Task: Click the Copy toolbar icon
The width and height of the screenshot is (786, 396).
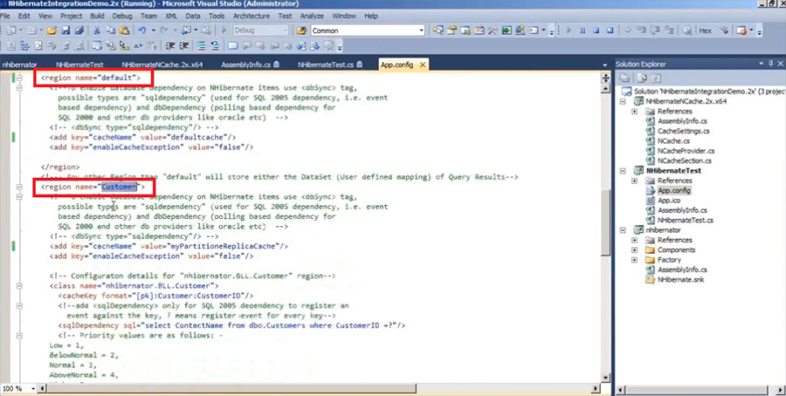Action: coord(110,31)
